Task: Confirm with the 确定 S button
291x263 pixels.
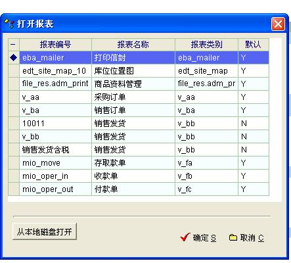Action: (x=198, y=237)
